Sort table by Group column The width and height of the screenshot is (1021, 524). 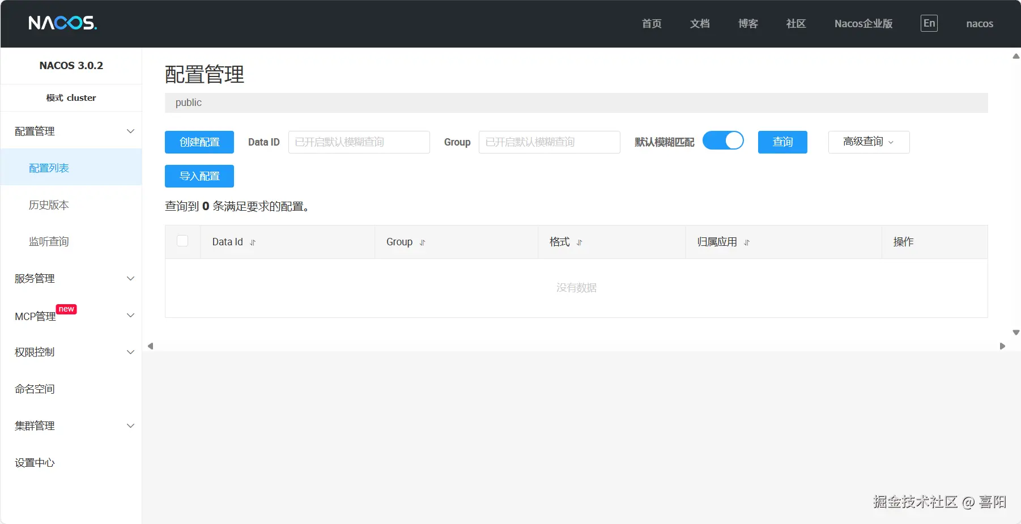click(x=422, y=242)
